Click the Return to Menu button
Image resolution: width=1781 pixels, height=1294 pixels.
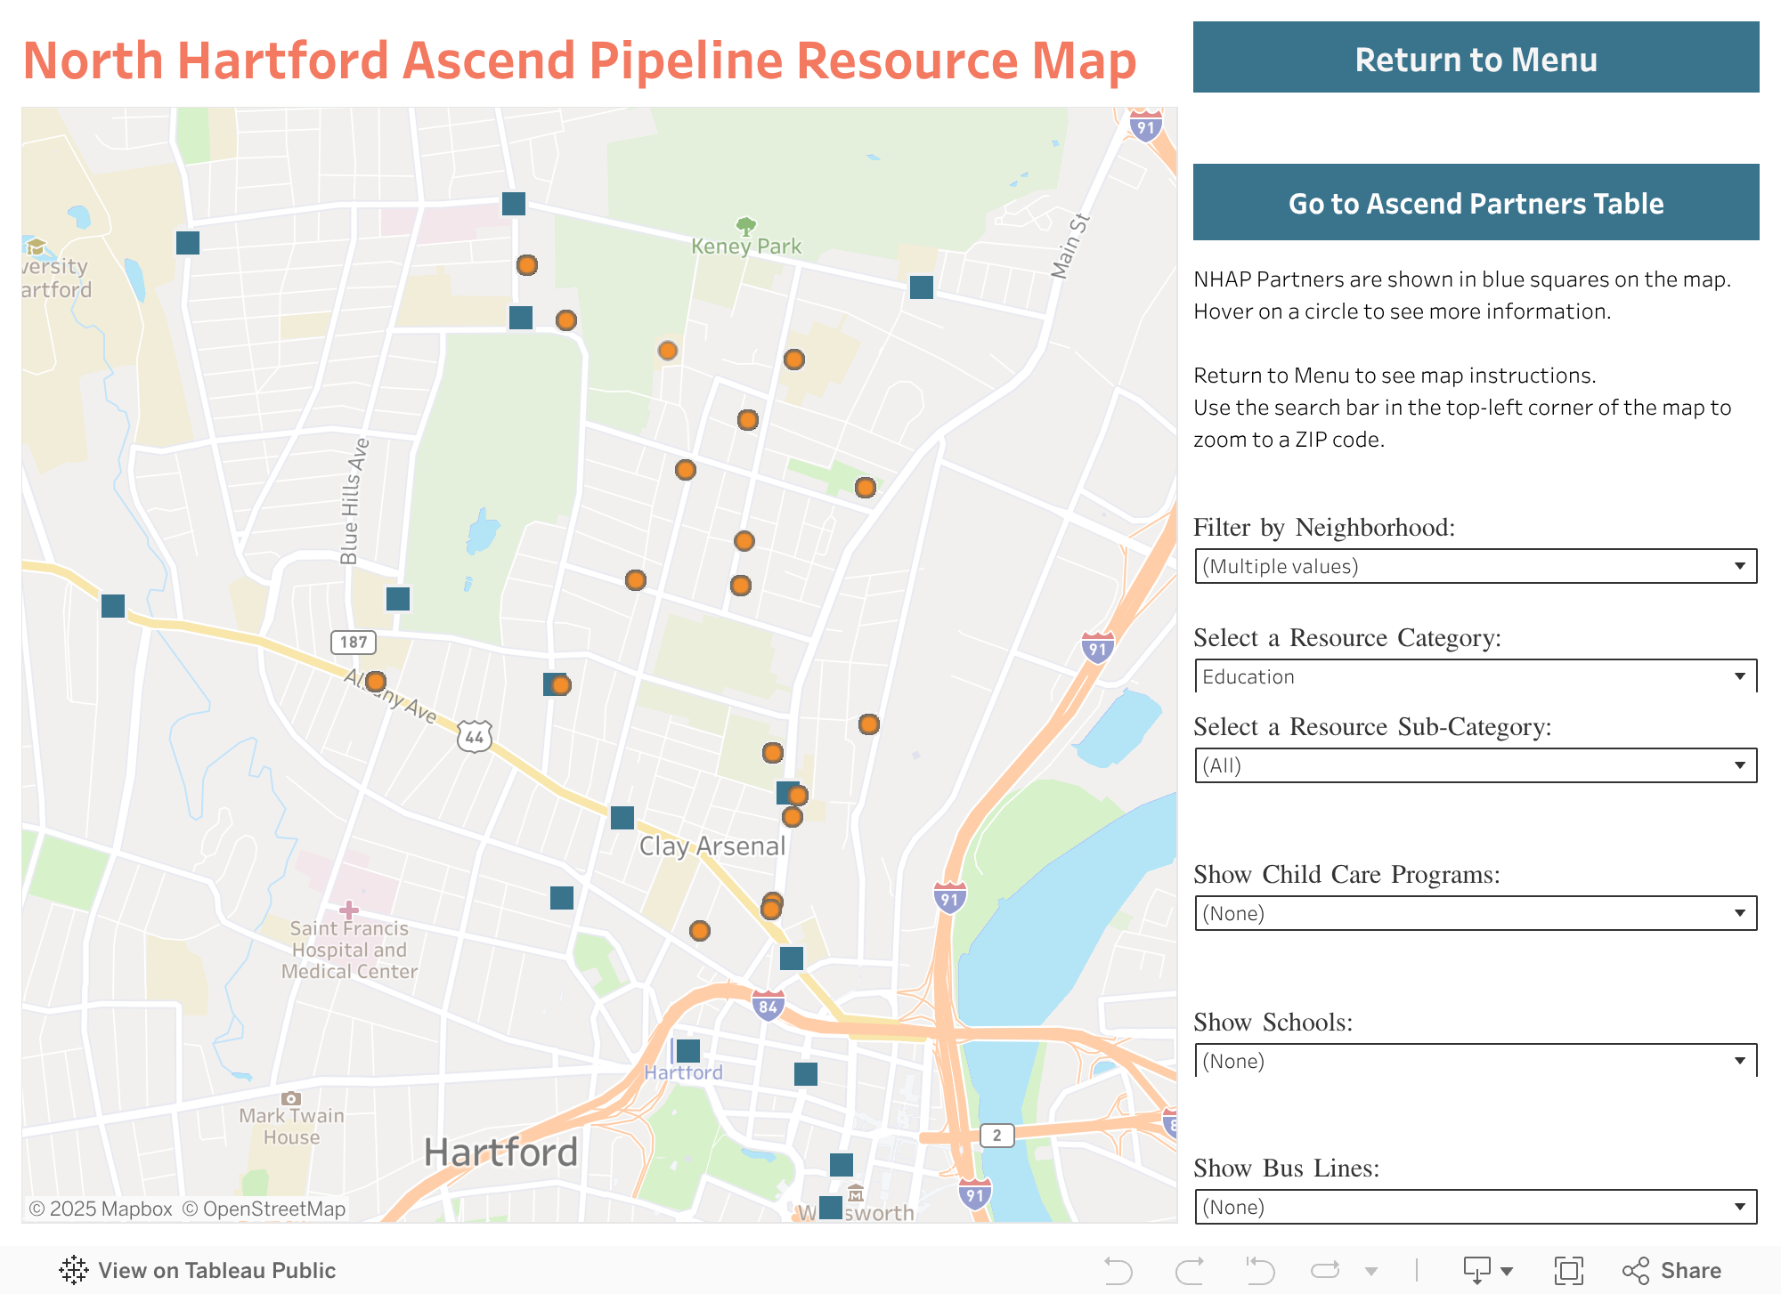[1476, 59]
